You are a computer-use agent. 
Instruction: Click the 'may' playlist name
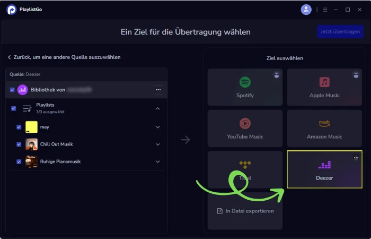45,127
